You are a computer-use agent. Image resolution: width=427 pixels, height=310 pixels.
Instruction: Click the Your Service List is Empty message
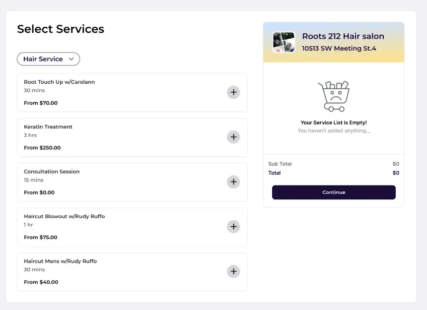coord(334,123)
